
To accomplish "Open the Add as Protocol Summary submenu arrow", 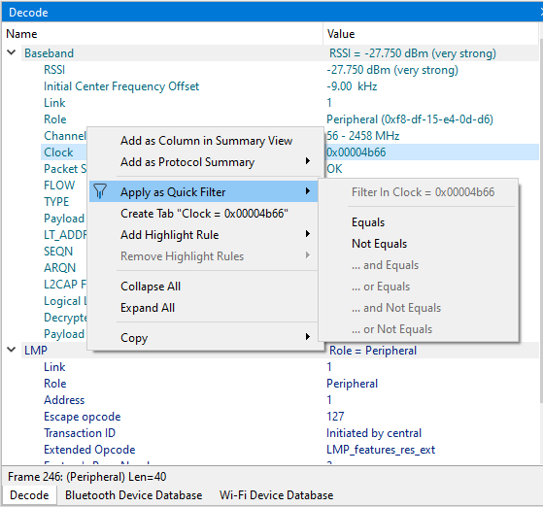I will point(308,161).
